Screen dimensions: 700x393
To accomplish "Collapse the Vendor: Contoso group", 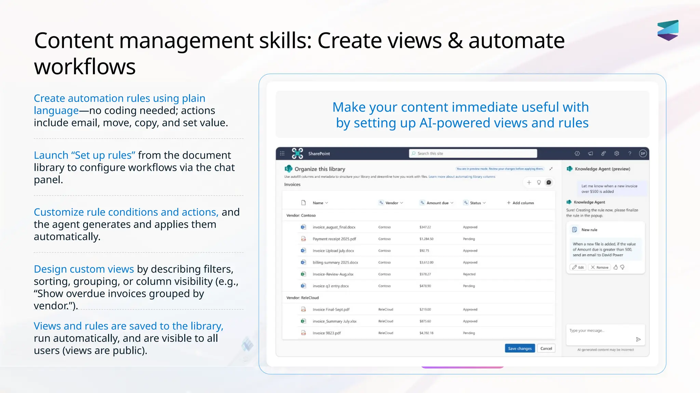I will pos(301,215).
